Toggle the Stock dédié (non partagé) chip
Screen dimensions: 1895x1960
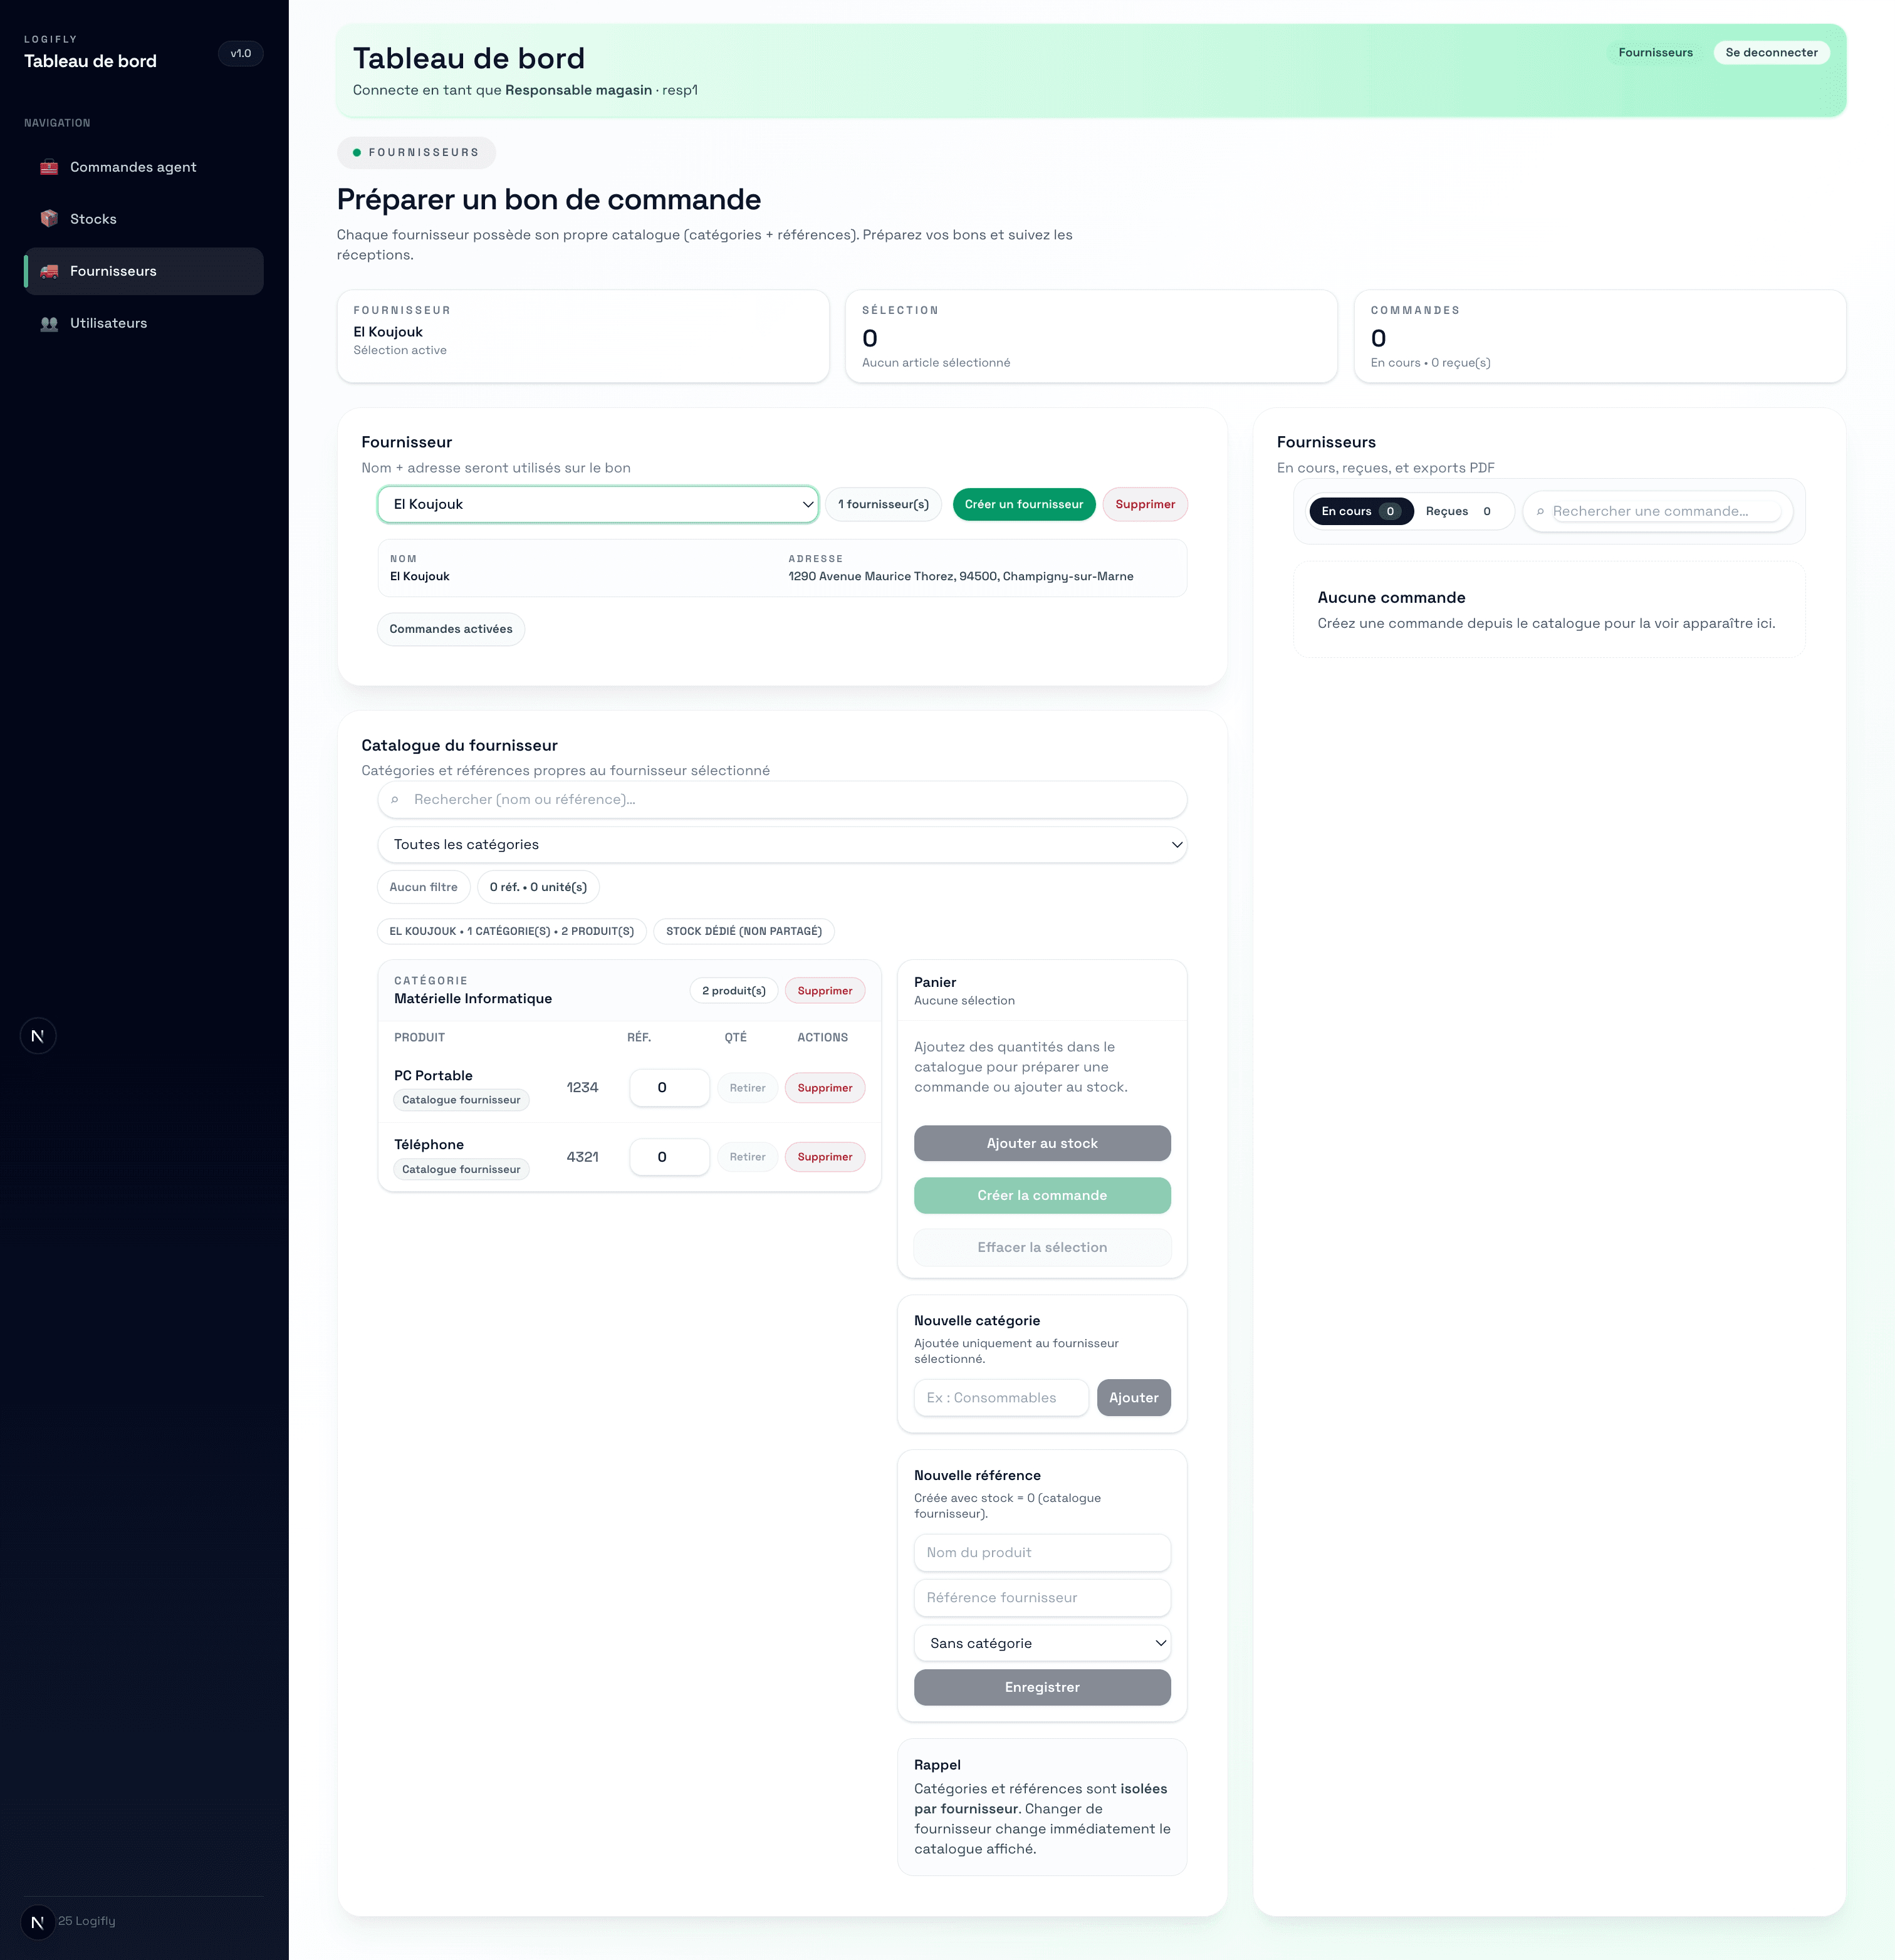(x=744, y=931)
